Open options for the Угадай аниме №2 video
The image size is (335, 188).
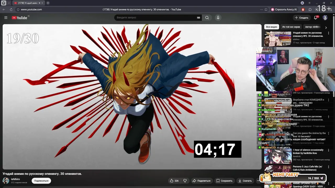328,33
